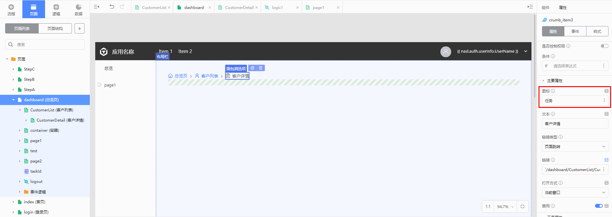612x217 pixels.
Task: Select the 客户详情 breadcrumb item
Action: [237, 76]
